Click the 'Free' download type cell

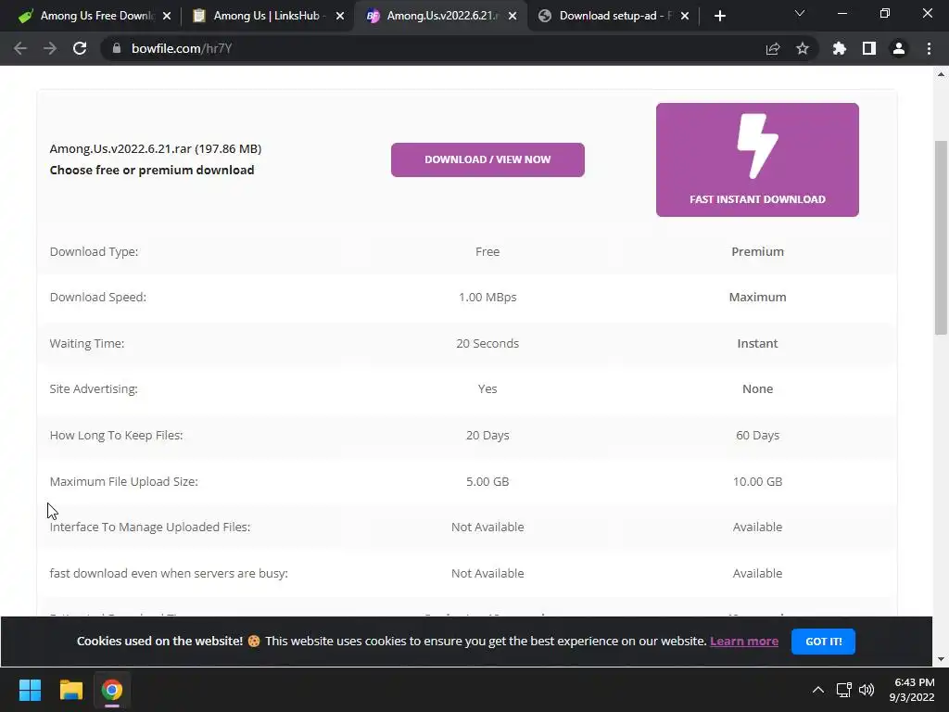pyautogui.click(x=487, y=251)
